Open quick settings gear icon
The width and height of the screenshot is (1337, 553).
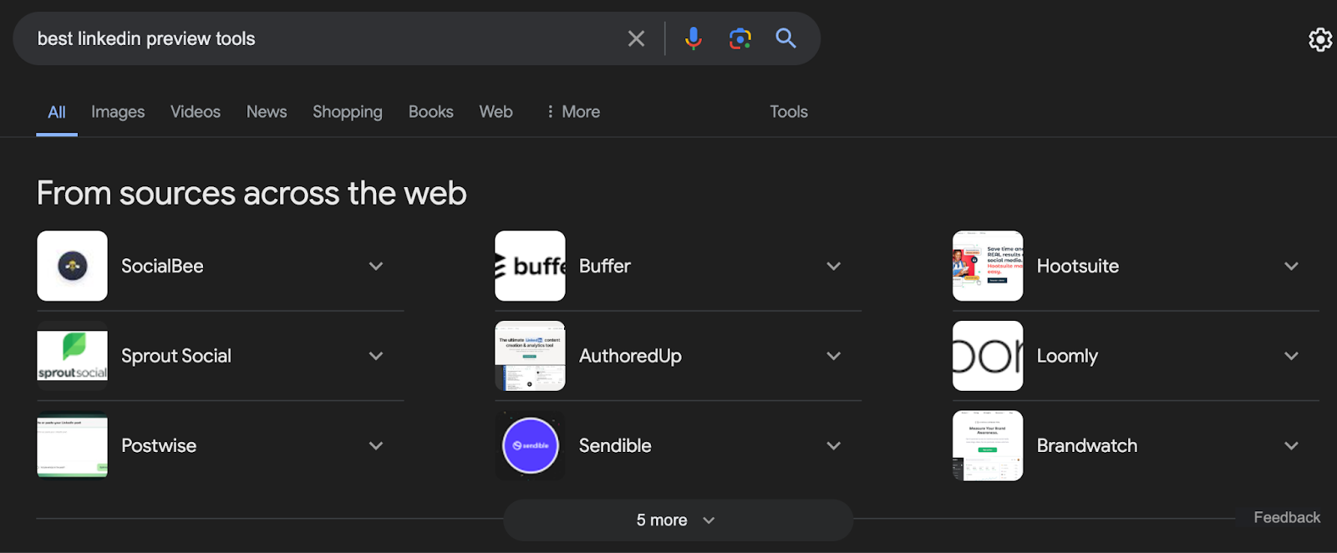coord(1320,39)
